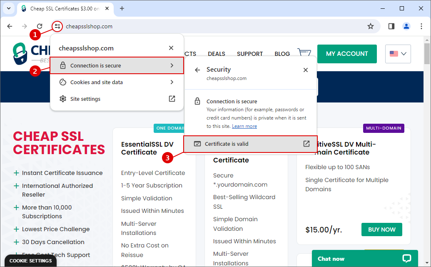
Task: Click the padlock icon in the Security panel
Action: coord(197,101)
